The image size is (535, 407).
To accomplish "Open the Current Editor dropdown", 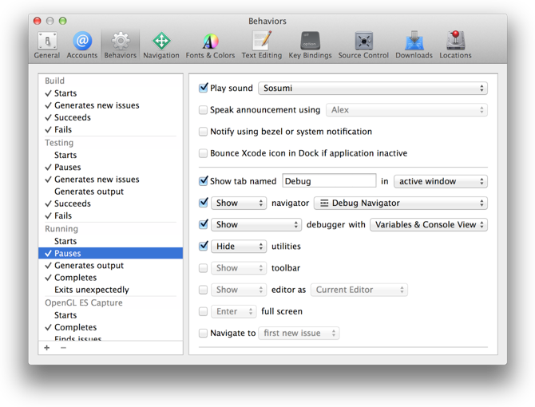I will (359, 290).
